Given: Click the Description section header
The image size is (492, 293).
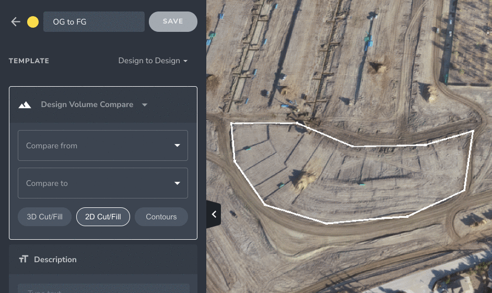Looking at the screenshot, I should (103, 260).
